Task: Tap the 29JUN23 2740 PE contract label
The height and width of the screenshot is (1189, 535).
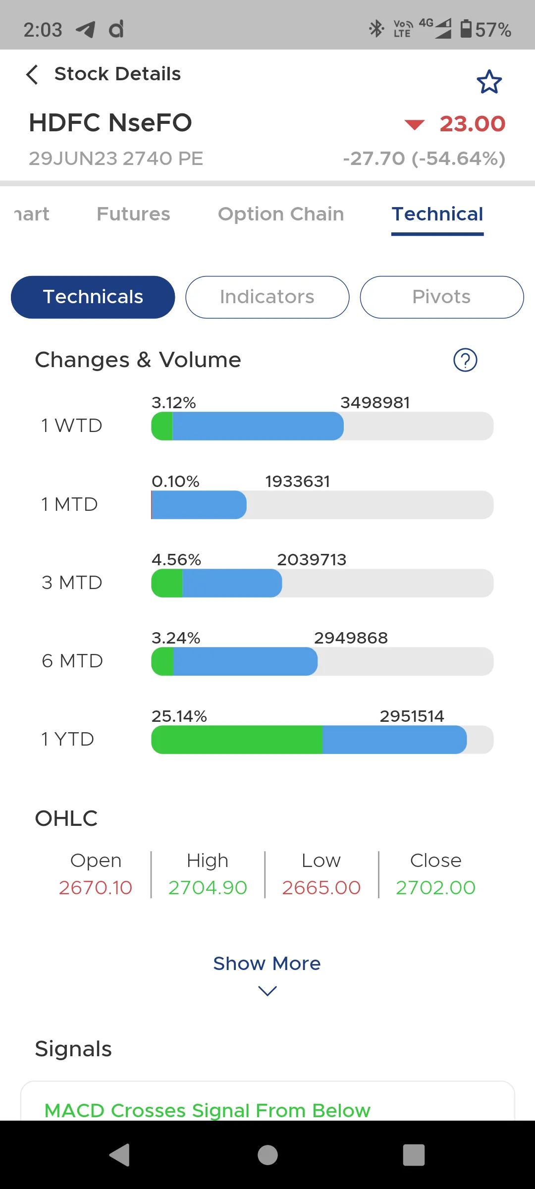Action: click(x=116, y=159)
